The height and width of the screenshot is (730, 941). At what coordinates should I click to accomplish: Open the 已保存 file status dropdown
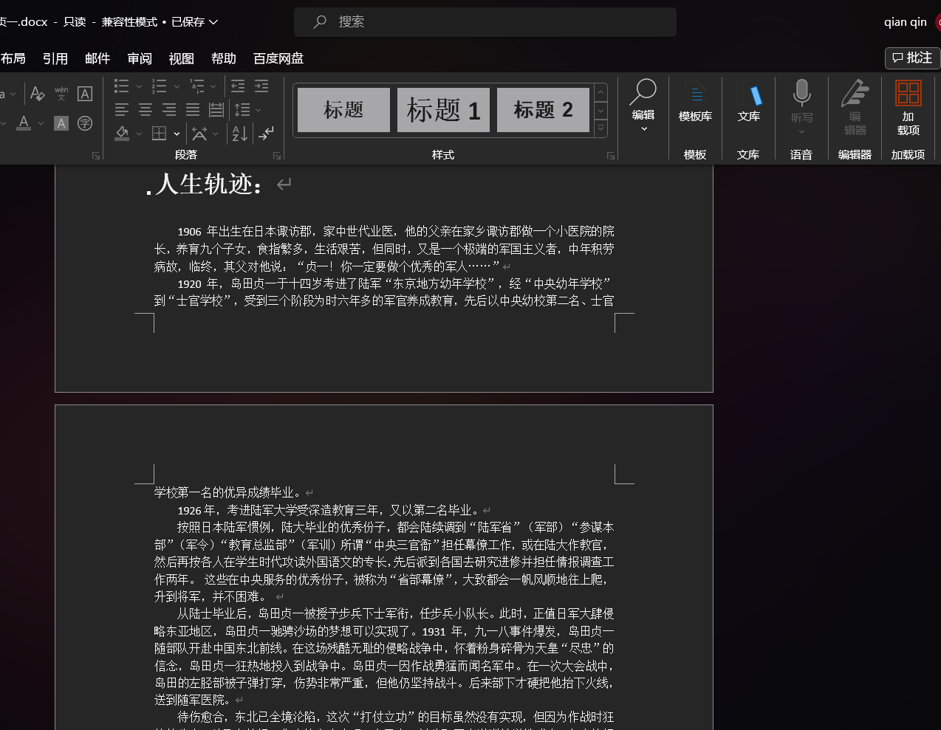[194, 22]
